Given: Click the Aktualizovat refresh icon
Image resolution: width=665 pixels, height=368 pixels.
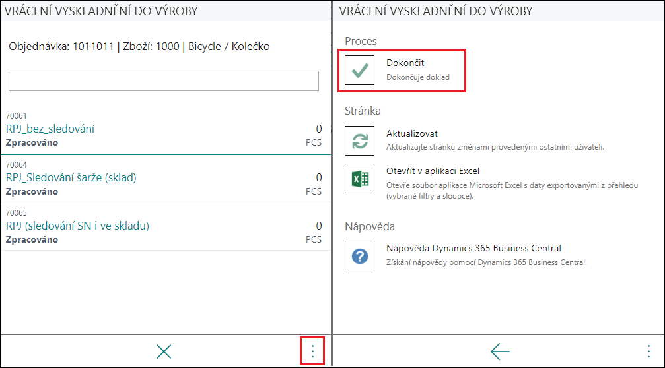Looking at the screenshot, I should tap(359, 140).
